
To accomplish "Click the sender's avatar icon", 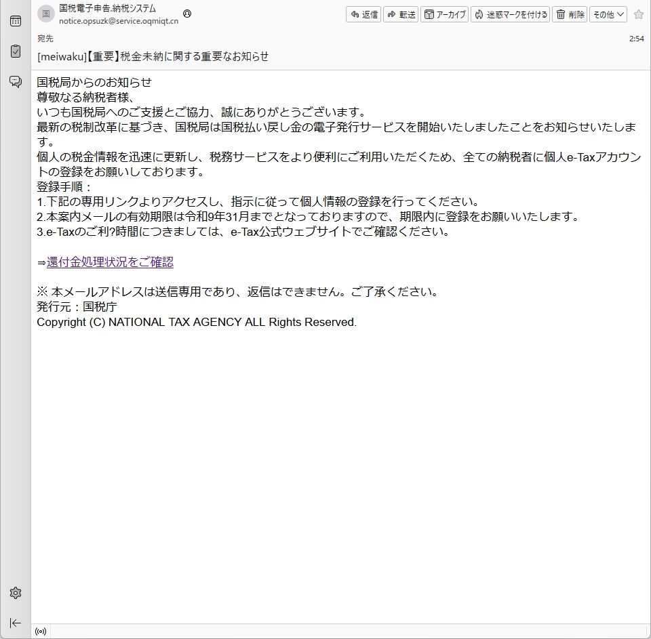I will 46,14.
